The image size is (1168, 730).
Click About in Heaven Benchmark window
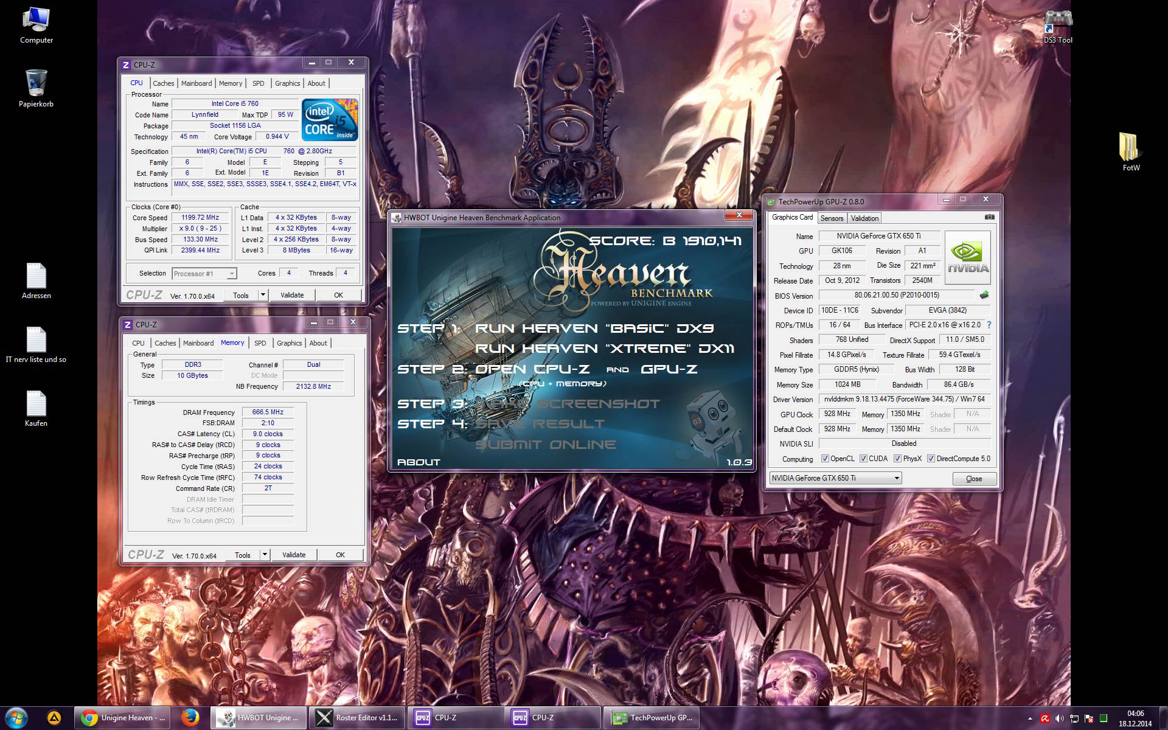[x=419, y=462]
